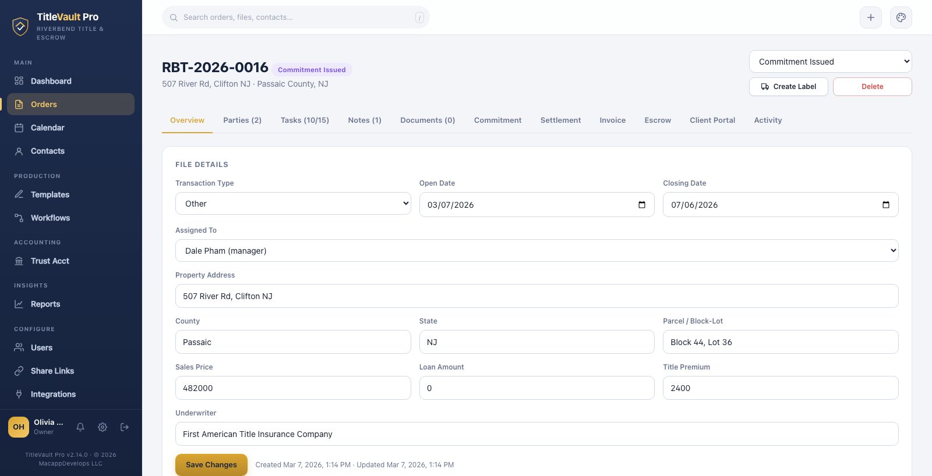Edit the State field
Viewport: 932px width, 476px height.
point(537,342)
